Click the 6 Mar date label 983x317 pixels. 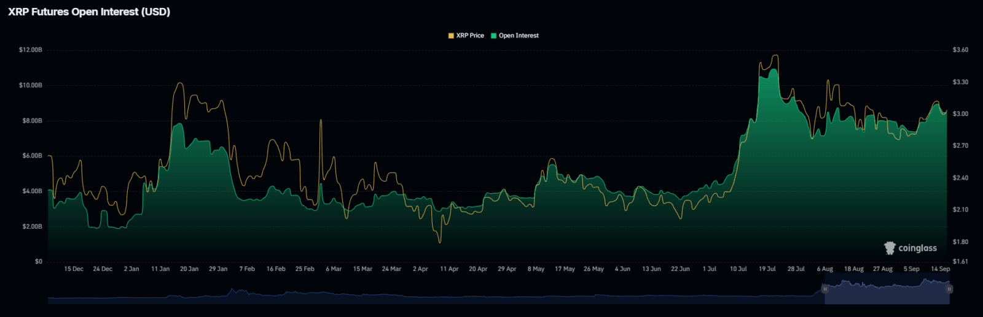tap(334, 269)
